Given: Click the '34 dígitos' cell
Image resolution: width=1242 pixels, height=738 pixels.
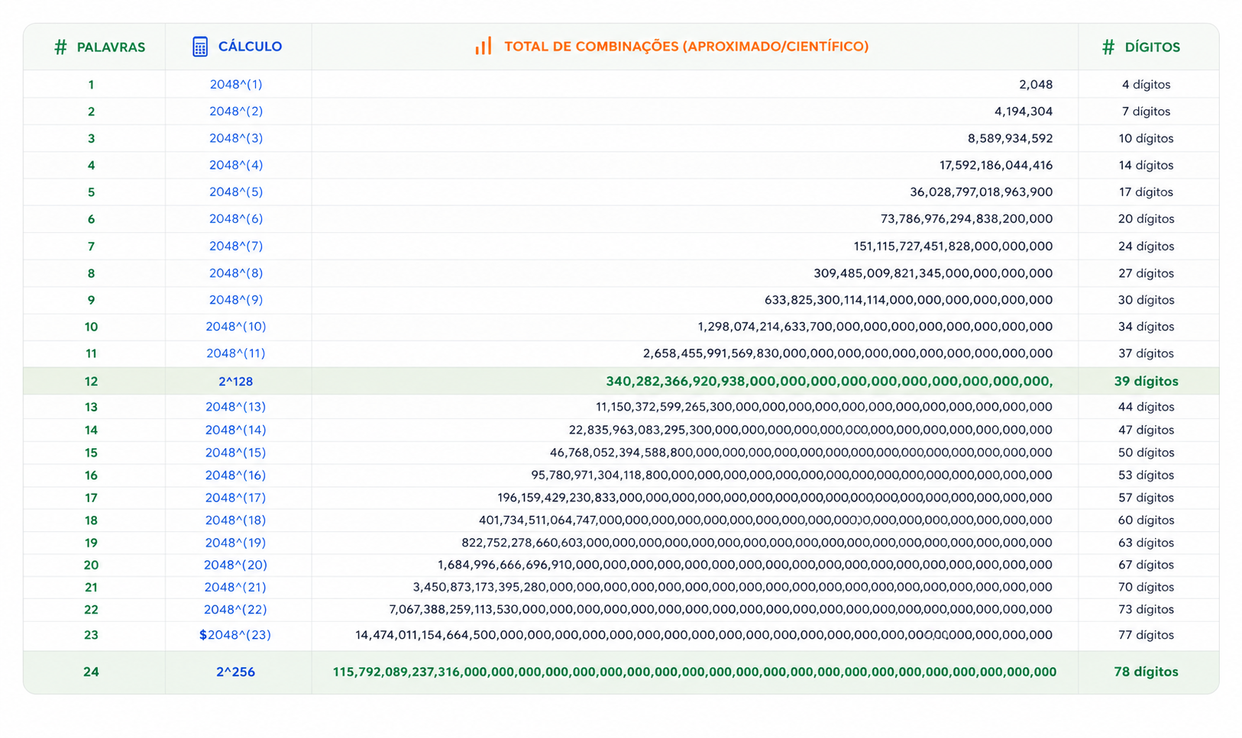Looking at the screenshot, I should 1146,326.
